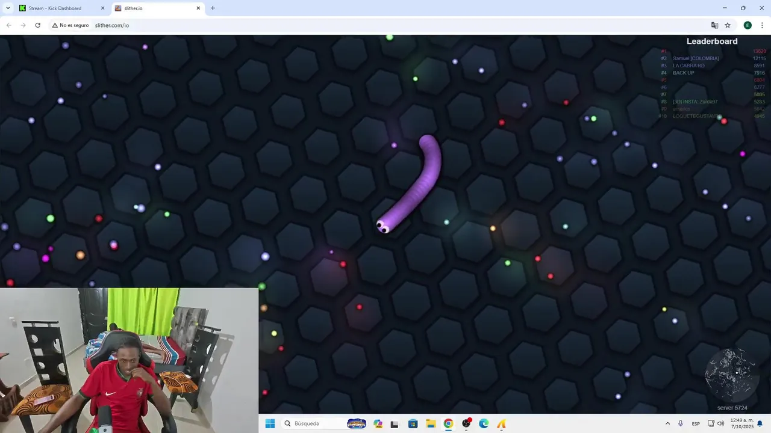The width and height of the screenshot is (771, 433).
Task: Click the Leaderboard heading
Action: pos(712,41)
